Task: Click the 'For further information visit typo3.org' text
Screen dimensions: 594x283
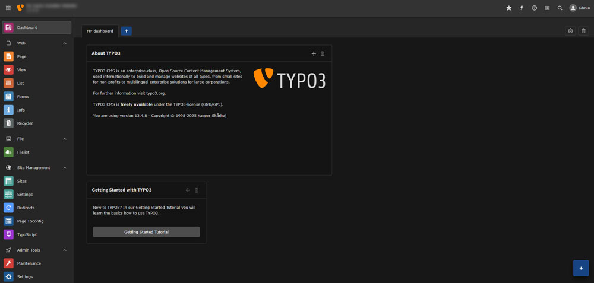Action: (x=129, y=93)
